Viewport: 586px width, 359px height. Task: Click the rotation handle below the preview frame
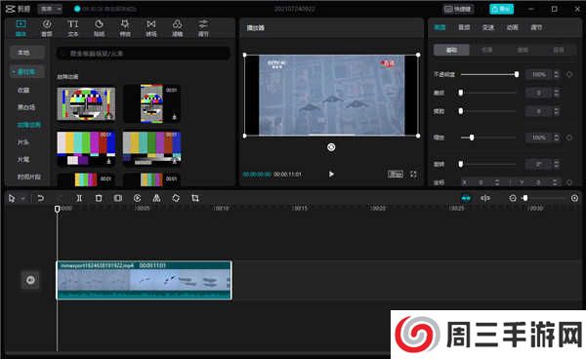(331, 147)
